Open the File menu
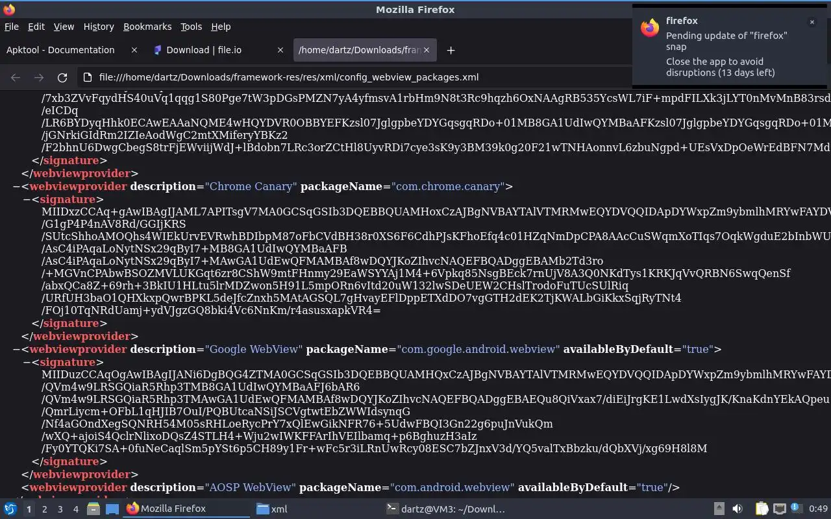This screenshot has height=519, width=831. pos(12,27)
